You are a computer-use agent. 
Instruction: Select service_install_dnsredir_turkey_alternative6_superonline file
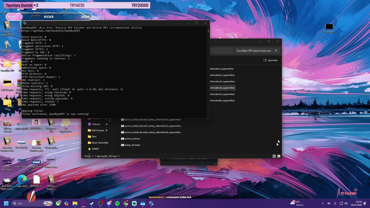tap(151, 132)
